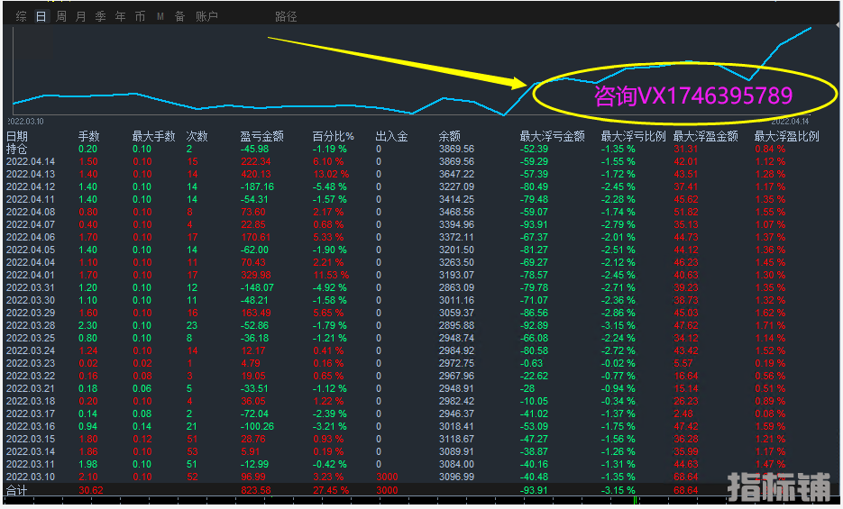Click the 2022.03.31 row date
Screen dimensions: 843x509
point(30,287)
